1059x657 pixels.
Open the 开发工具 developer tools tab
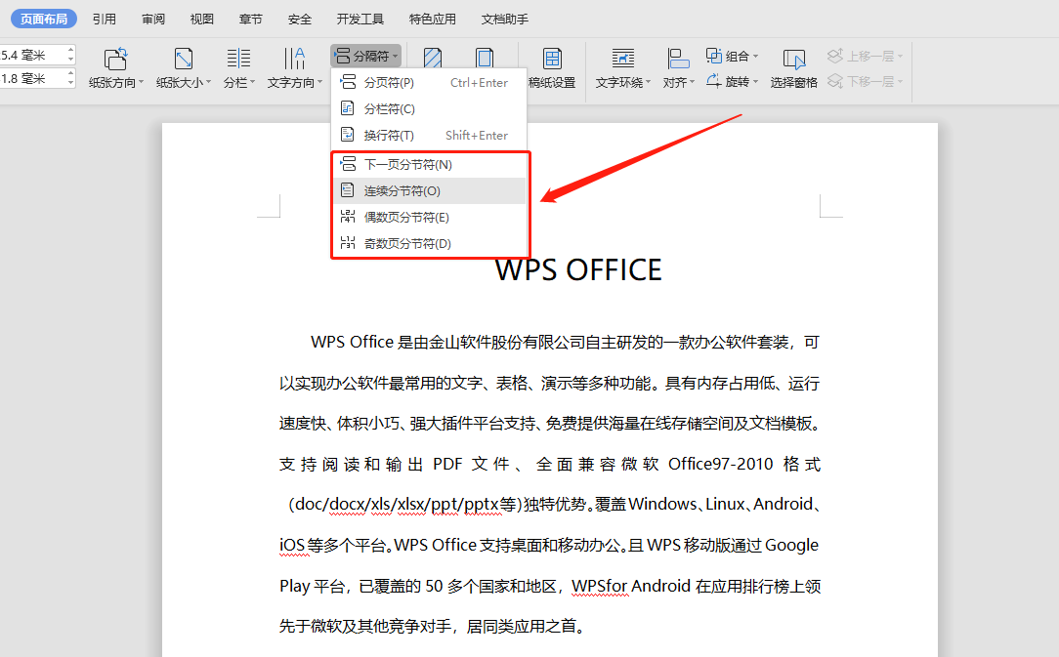point(360,19)
